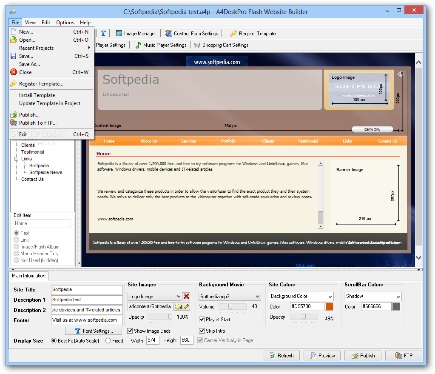This screenshot has width=435, height=374.
Task: Open the Softpedia.mp3 music dropdown
Action: (x=230, y=296)
